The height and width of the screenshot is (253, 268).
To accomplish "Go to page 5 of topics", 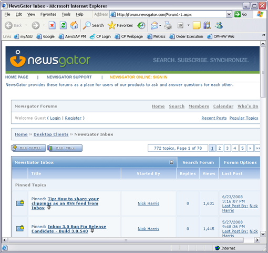I will click(243, 148).
